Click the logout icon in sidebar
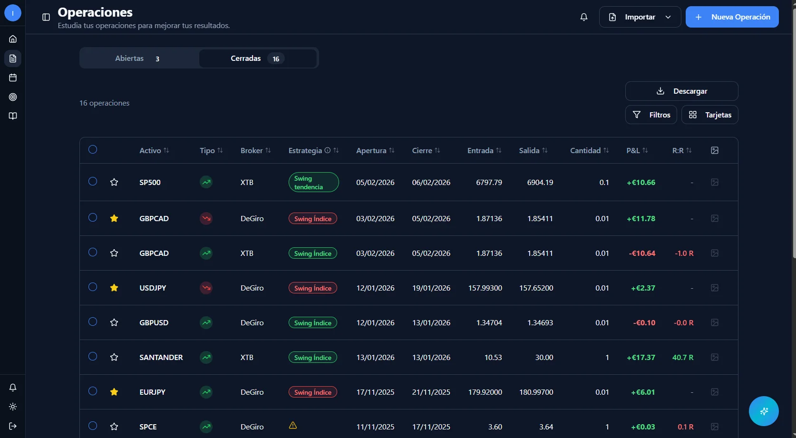The width and height of the screenshot is (796, 438). coord(13,426)
